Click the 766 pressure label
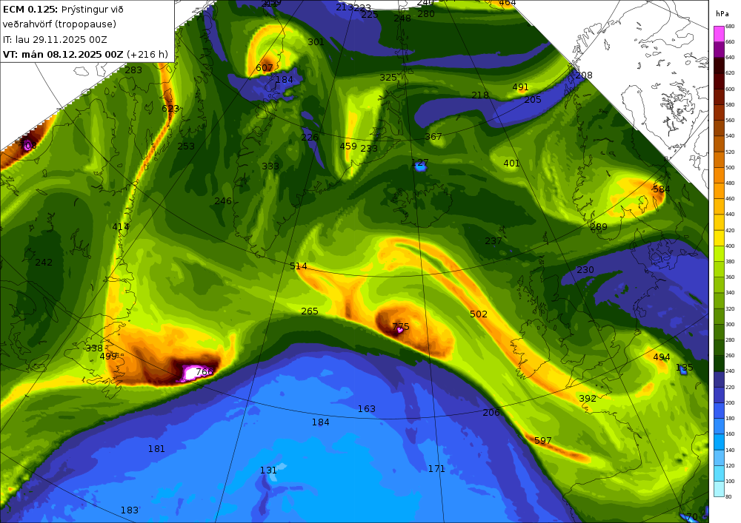The height and width of the screenshot is (523, 741). click(x=205, y=371)
